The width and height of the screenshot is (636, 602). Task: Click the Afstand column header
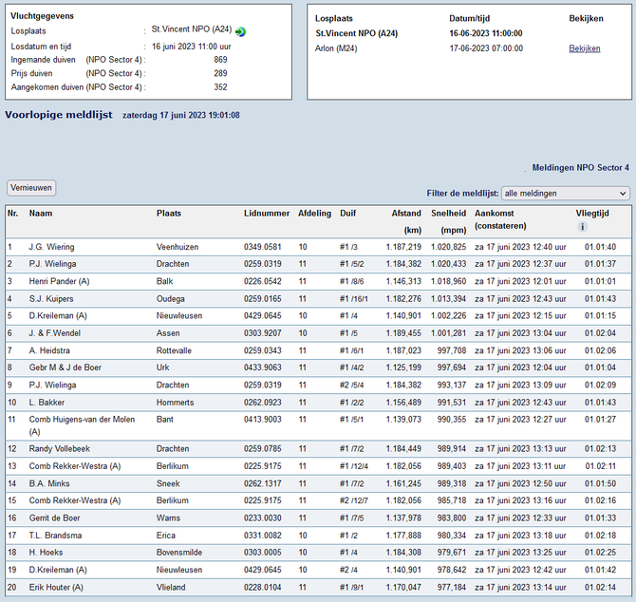[406, 214]
